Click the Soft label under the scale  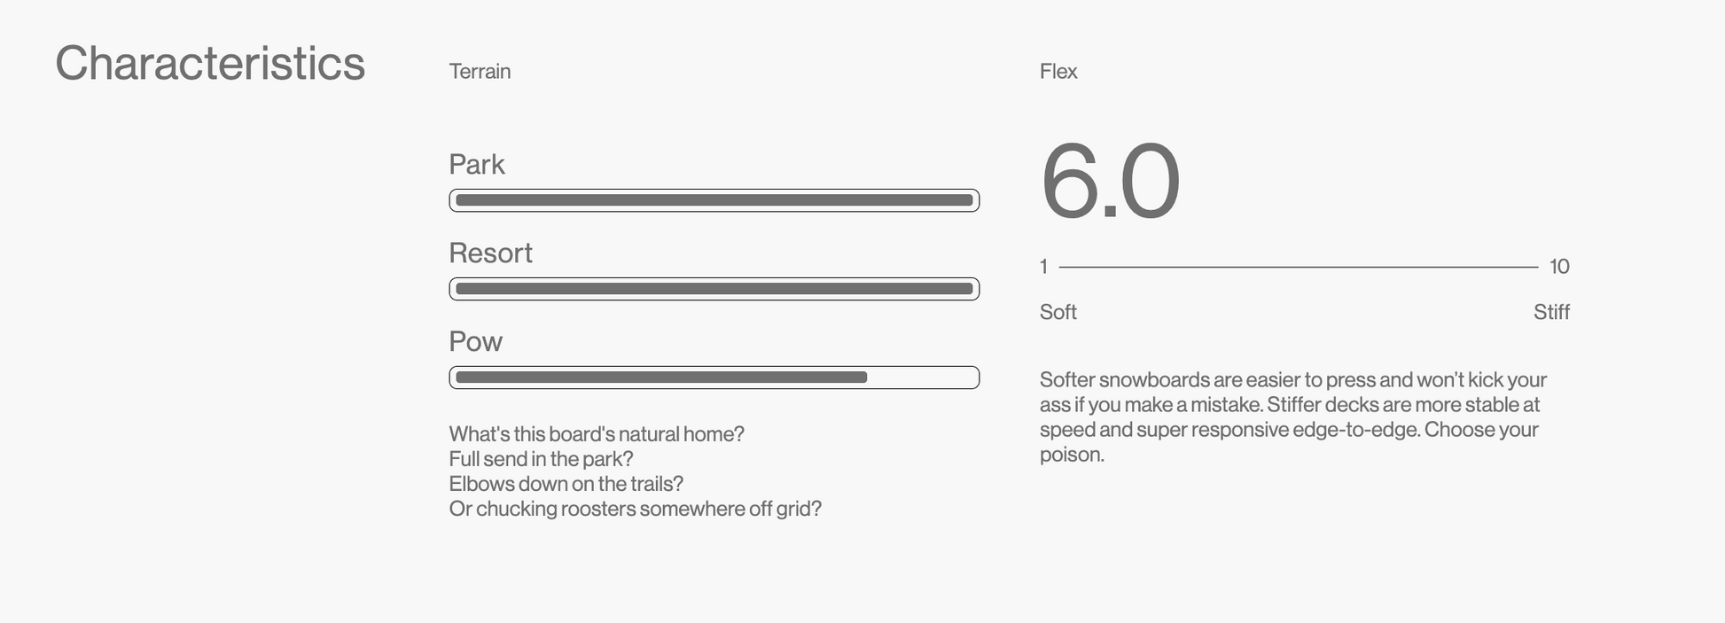[1058, 312]
